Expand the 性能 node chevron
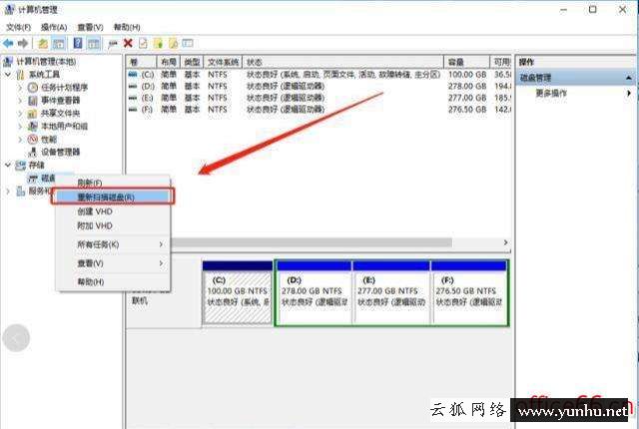639x429 pixels. (20, 140)
